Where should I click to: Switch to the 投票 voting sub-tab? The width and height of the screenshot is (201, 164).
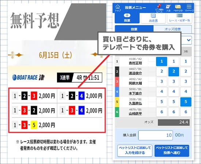pyautogui.click(x=134, y=29)
